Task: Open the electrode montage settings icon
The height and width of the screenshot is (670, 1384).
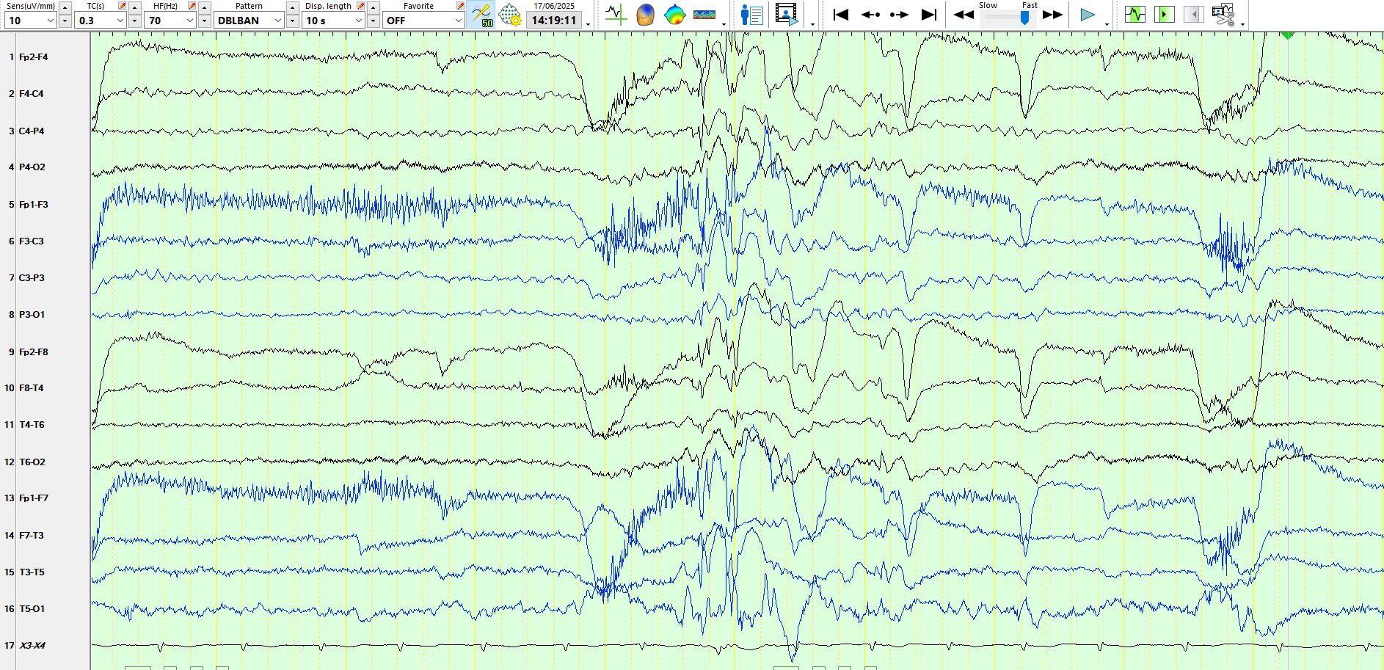Action: (509, 15)
